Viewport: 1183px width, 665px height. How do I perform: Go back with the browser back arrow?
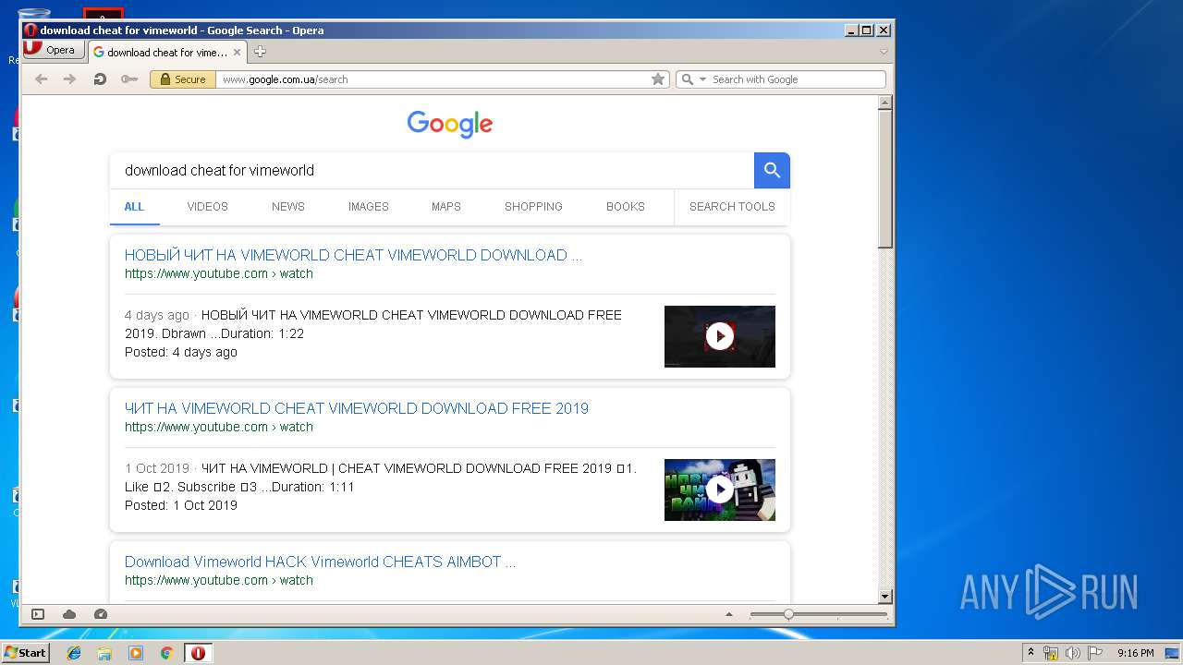(41, 79)
